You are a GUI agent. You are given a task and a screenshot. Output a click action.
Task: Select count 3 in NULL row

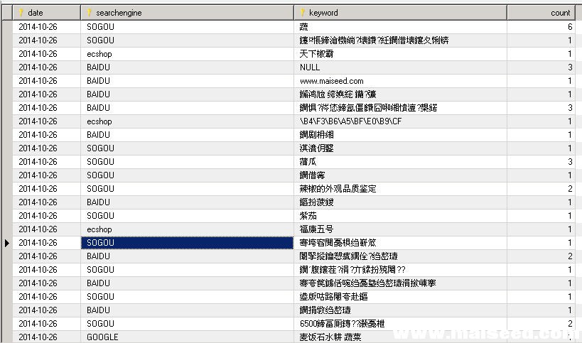(x=541, y=67)
